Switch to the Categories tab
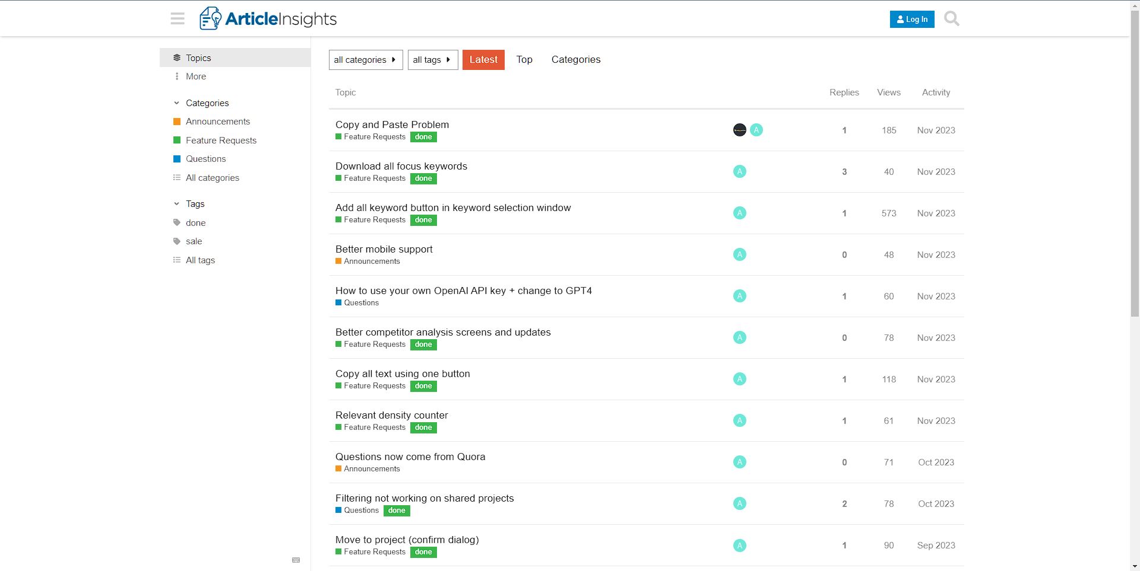 pos(575,59)
